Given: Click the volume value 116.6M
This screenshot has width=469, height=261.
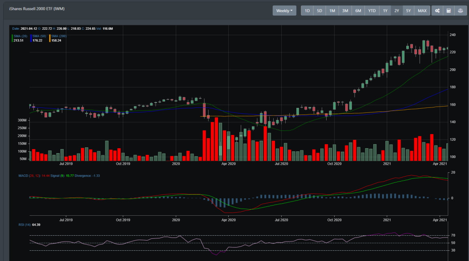Looking at the screenshot, I should coord(108,29).
